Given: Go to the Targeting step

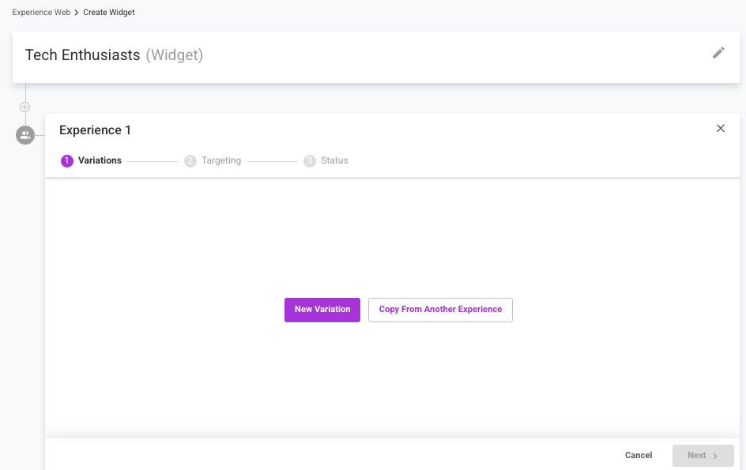Looking at the screenshot, I should (213, 161).
